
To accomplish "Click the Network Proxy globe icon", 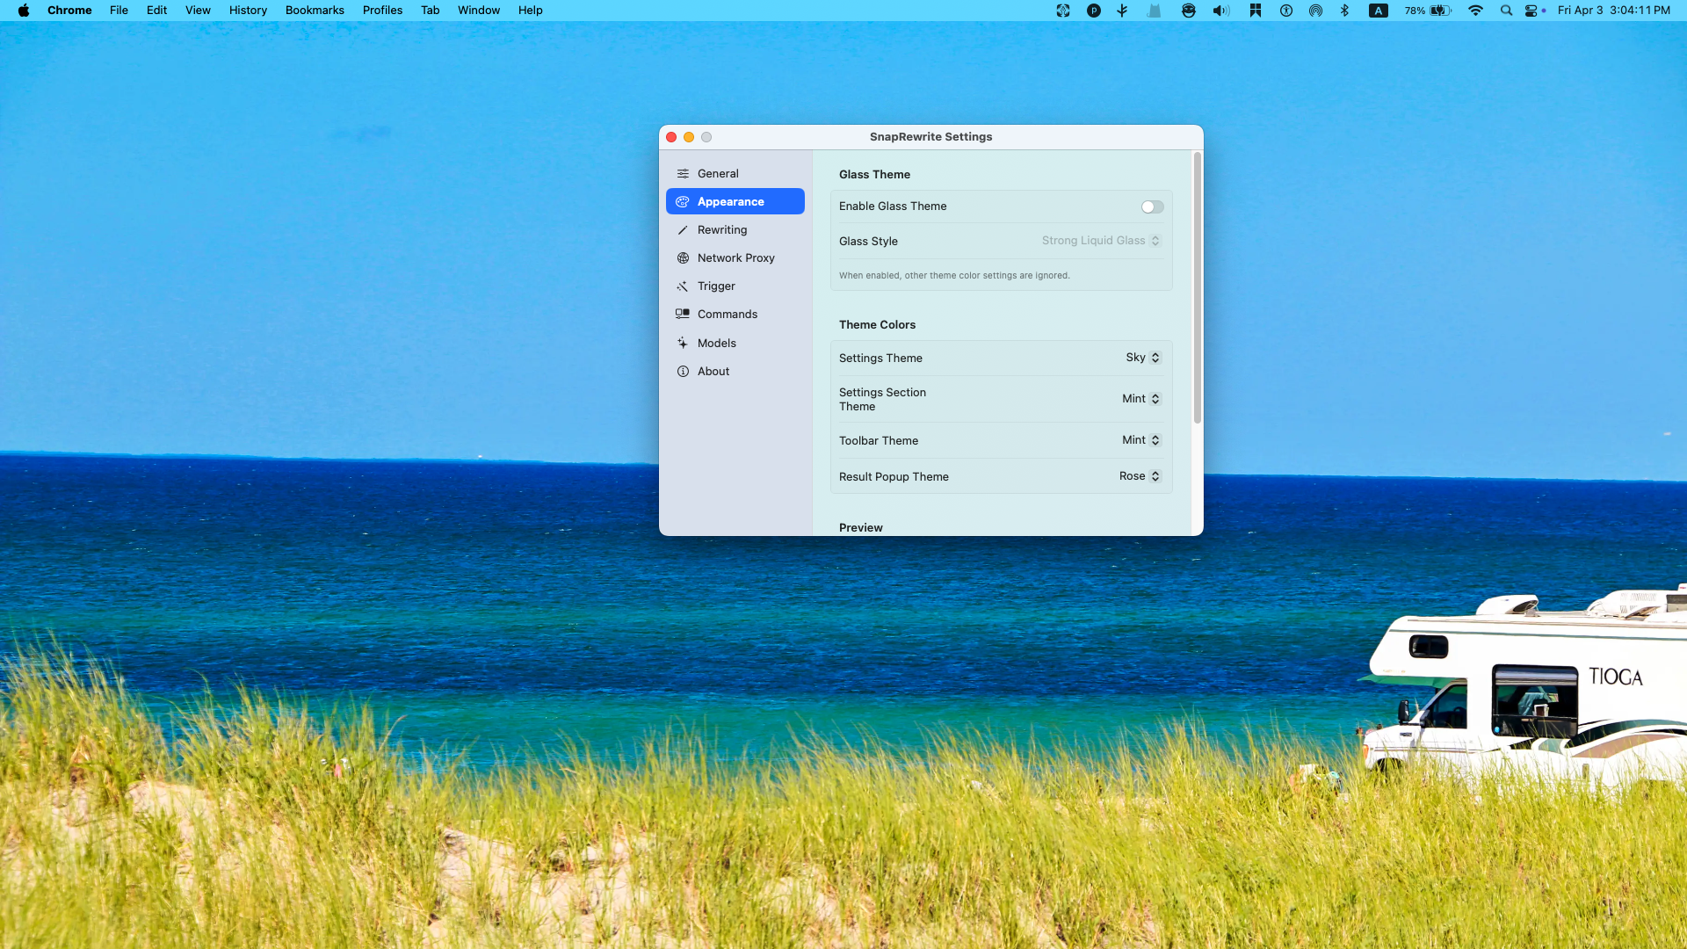I will pyautogui.click(x=683, y=258).
